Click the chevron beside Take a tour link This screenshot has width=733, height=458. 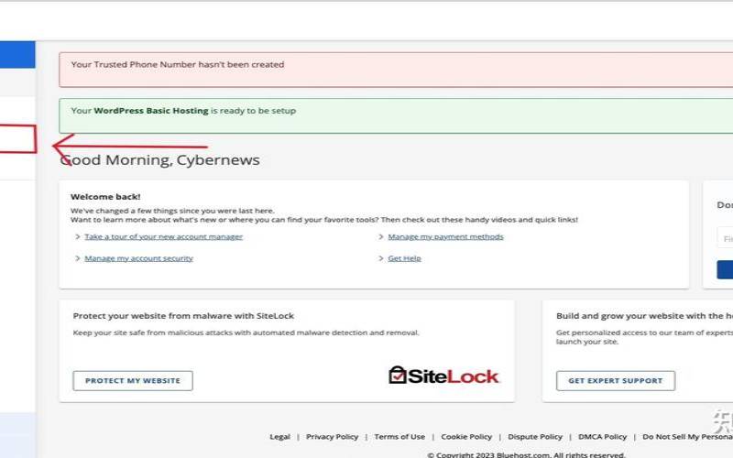pyautogui.click(x=78, y=236)
